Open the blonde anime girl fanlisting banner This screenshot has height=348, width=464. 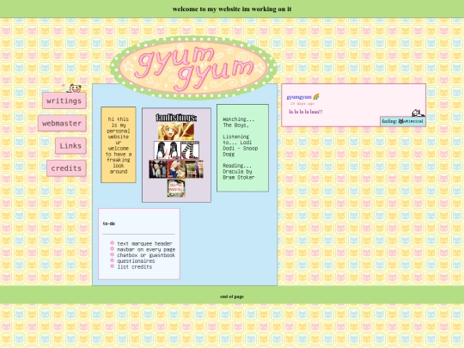[176, 131]
